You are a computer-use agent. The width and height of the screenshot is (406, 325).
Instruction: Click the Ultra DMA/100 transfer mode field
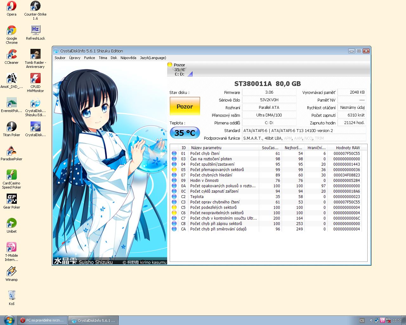[x=269, y=115]
